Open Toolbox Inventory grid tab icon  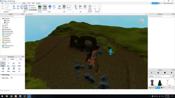(x=158, y=73)
